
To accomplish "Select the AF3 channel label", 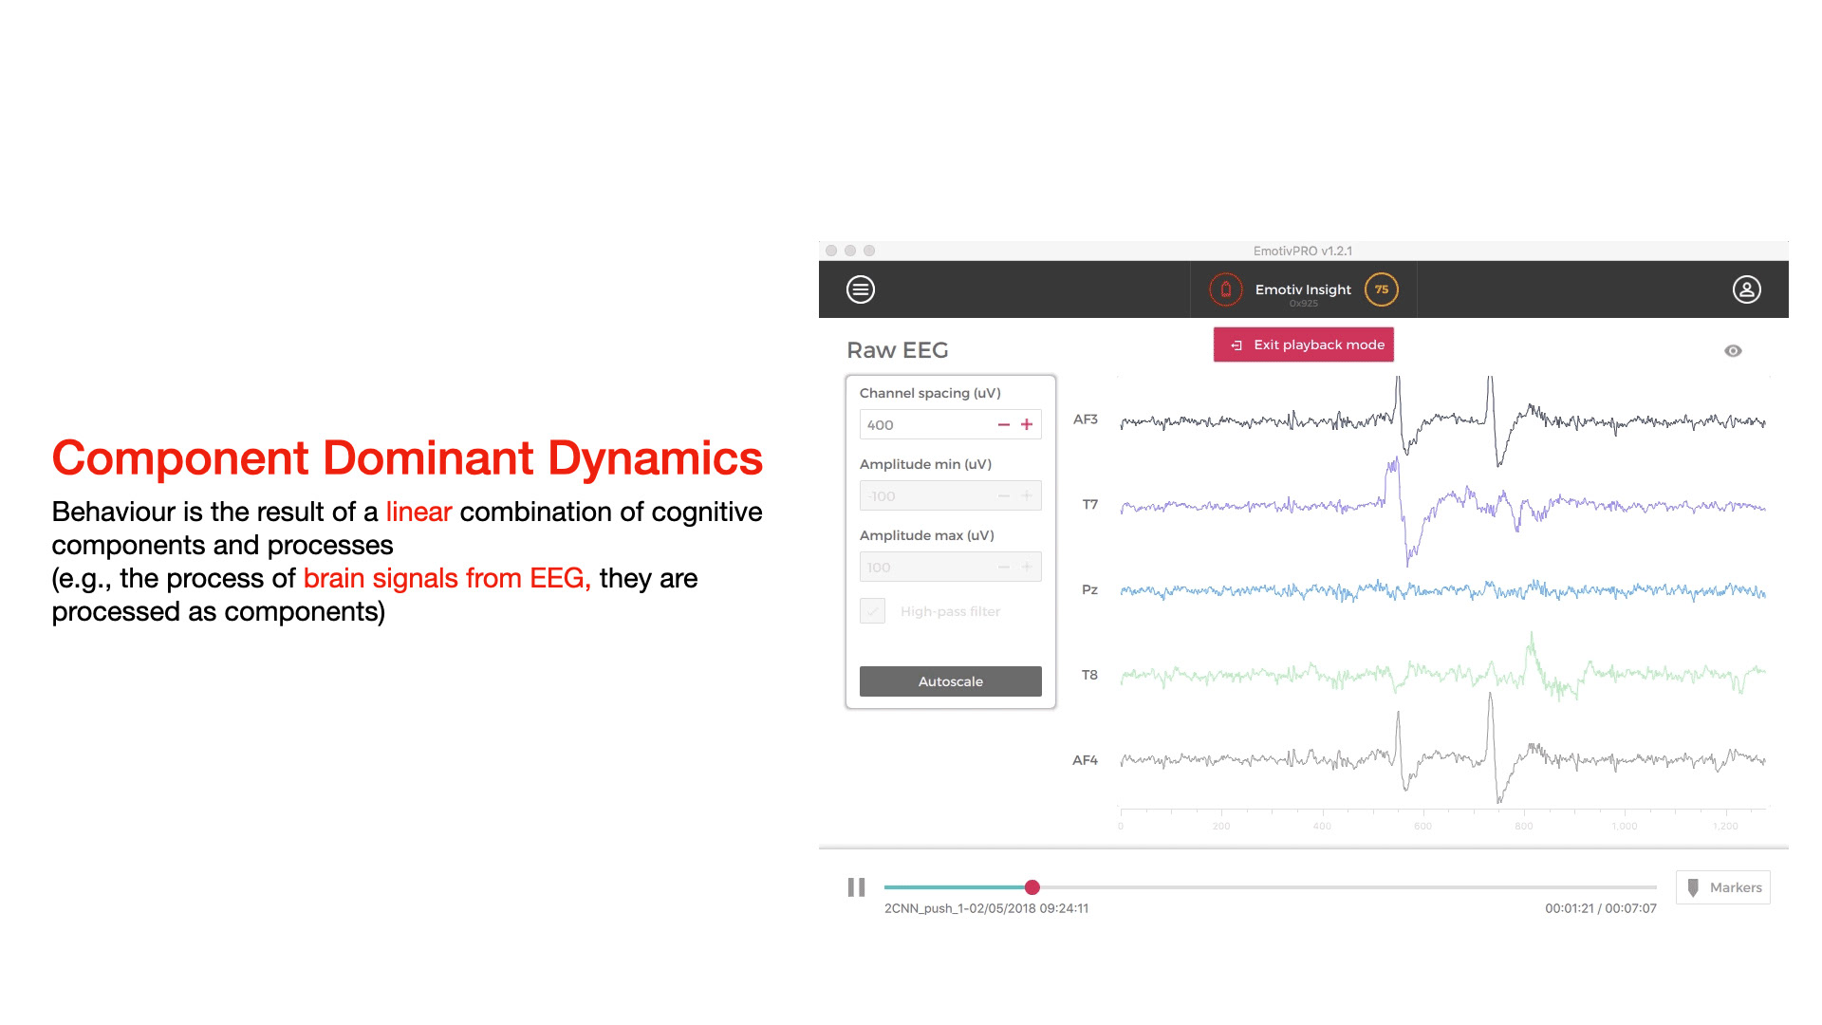I will pyautogui.click(x=1085, y=419).
